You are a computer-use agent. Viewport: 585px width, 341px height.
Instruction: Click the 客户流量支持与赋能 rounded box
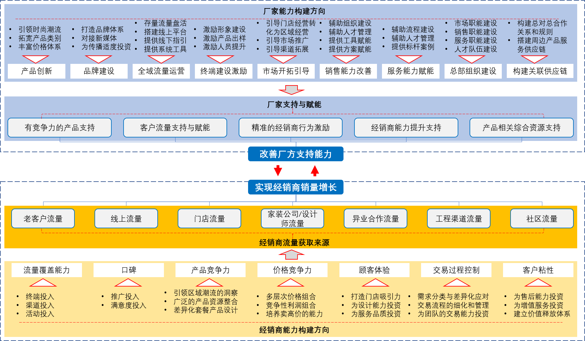coord(175,127)
